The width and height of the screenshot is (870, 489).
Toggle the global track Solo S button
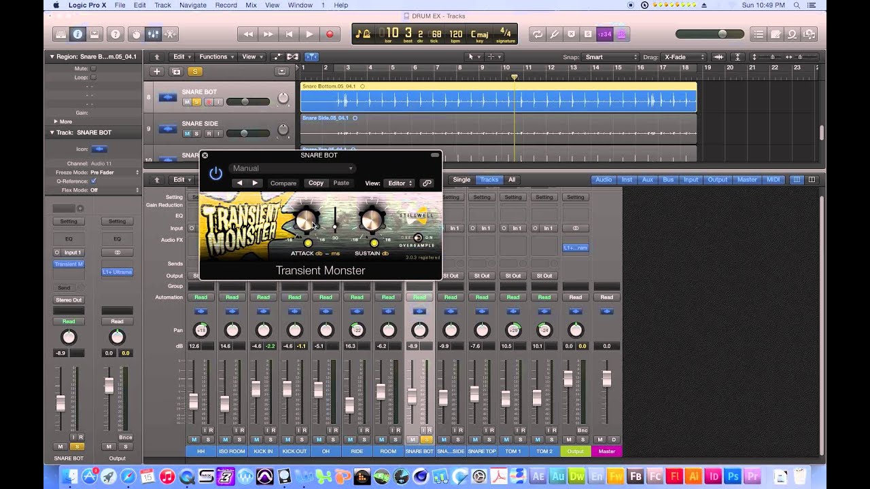(195, 71)
